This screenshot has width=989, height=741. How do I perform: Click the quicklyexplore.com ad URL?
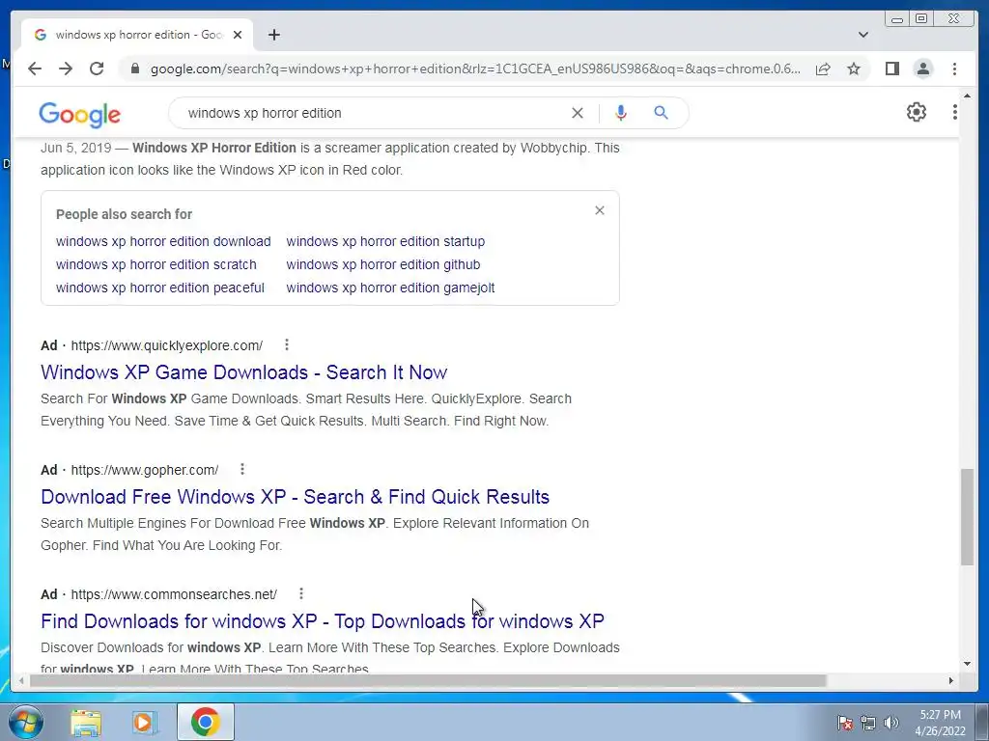pyautogui.click(x=166, y=345)
